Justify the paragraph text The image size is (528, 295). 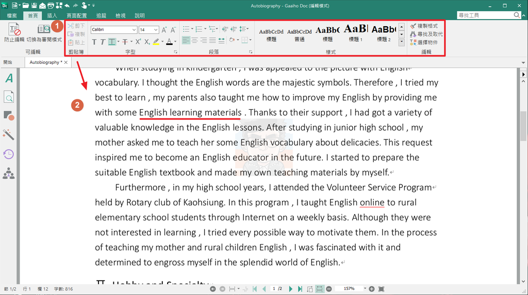coord(212,40)
